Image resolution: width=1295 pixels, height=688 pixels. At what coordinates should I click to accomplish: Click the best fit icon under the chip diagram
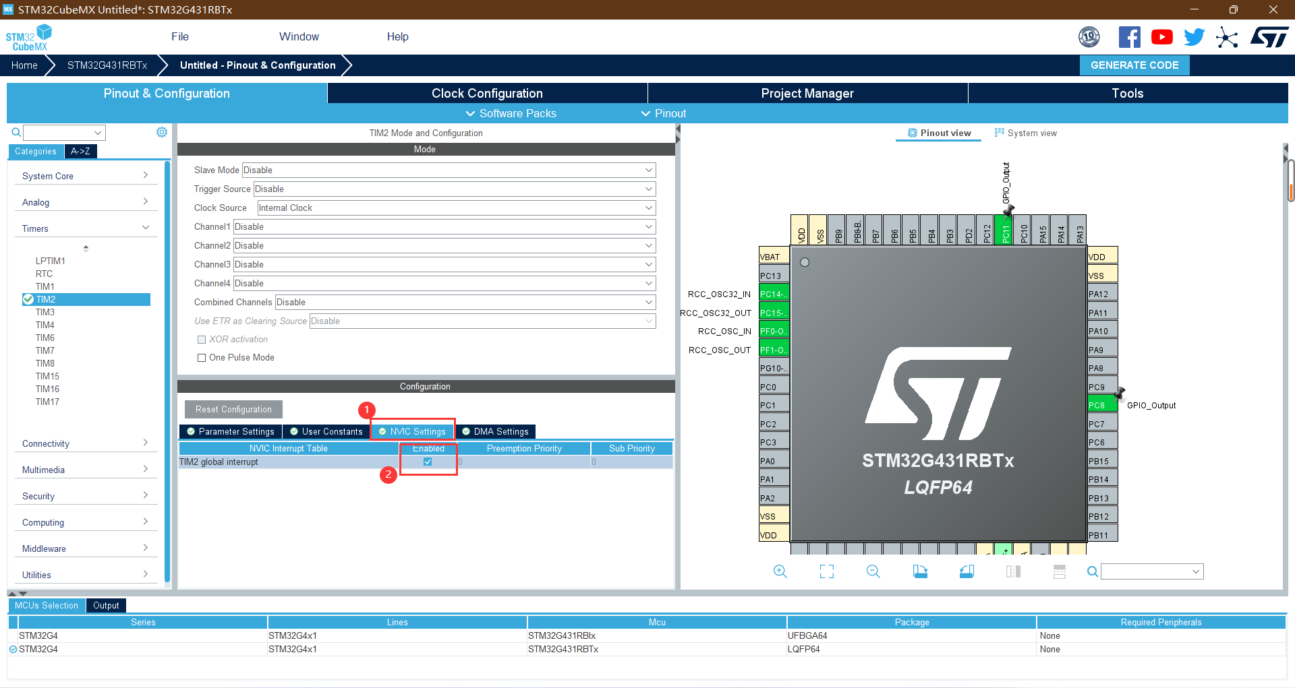(x=826, y=571)
